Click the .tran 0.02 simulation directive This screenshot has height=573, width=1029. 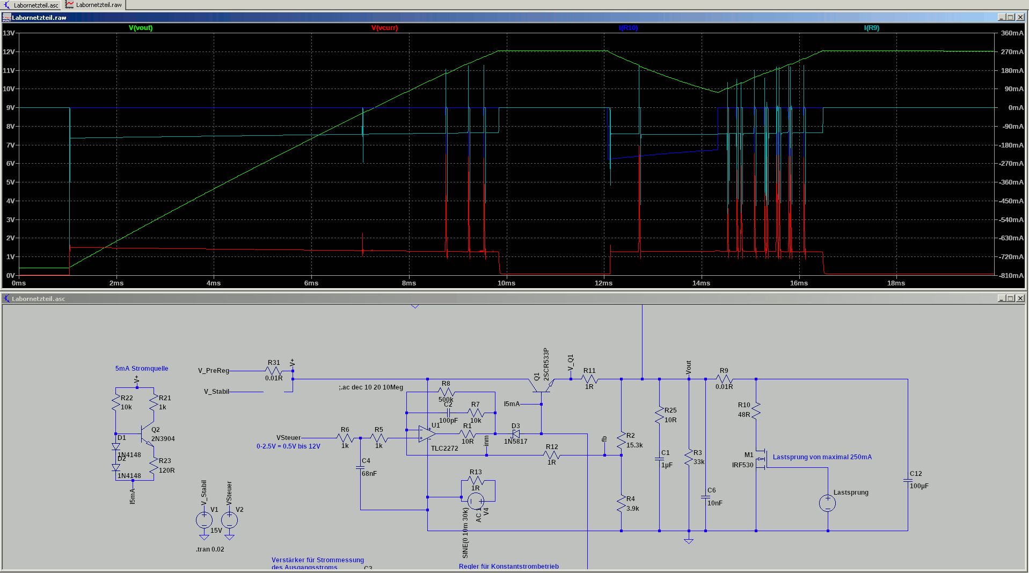pos(210,549)
